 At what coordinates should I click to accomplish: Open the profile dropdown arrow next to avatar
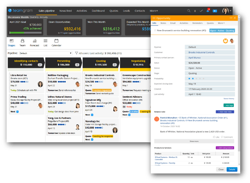pos(230,11)
